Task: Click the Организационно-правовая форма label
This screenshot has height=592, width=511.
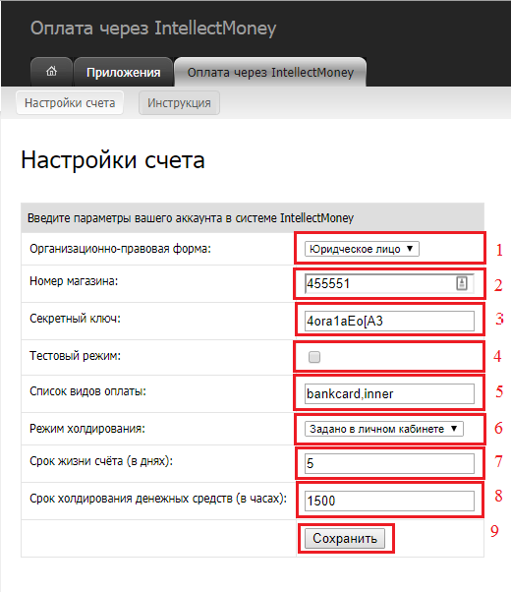Action: pyautogui.click(x=121, y=249)
